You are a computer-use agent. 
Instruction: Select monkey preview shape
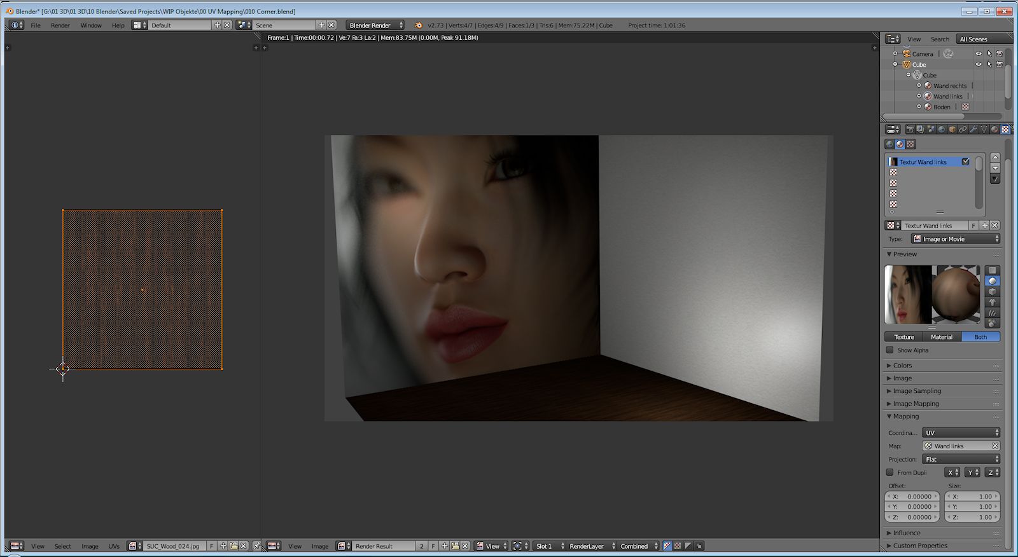(992, 303)
